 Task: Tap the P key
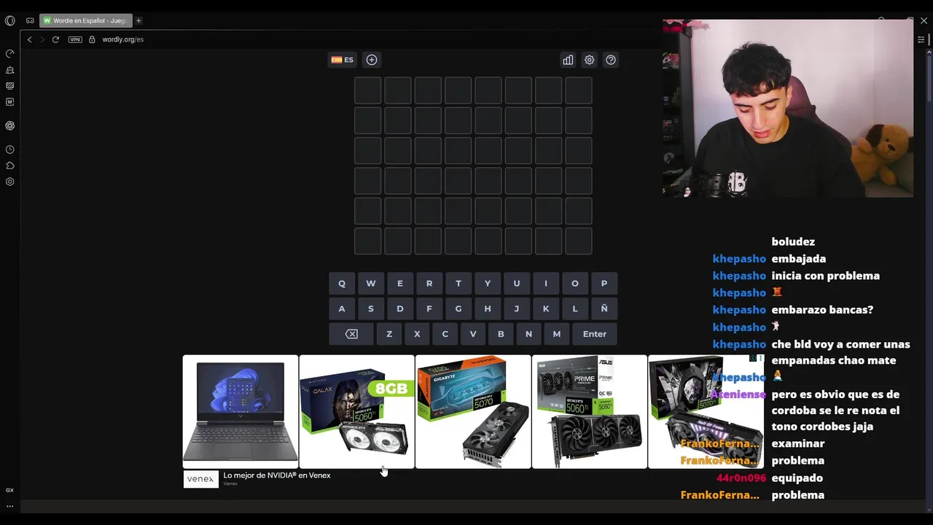604,284
